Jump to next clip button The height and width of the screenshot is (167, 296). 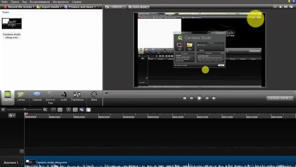pyautogui.click(x=214, y=98)
